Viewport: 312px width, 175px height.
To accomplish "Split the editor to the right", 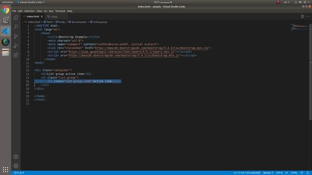I will (302, 17).
